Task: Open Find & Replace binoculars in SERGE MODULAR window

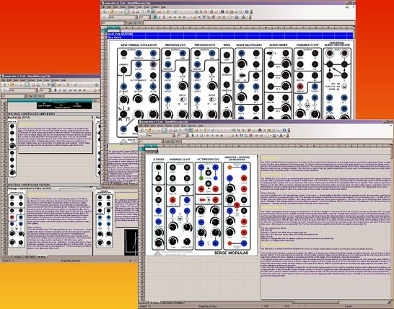Action: tap(260, 130)
